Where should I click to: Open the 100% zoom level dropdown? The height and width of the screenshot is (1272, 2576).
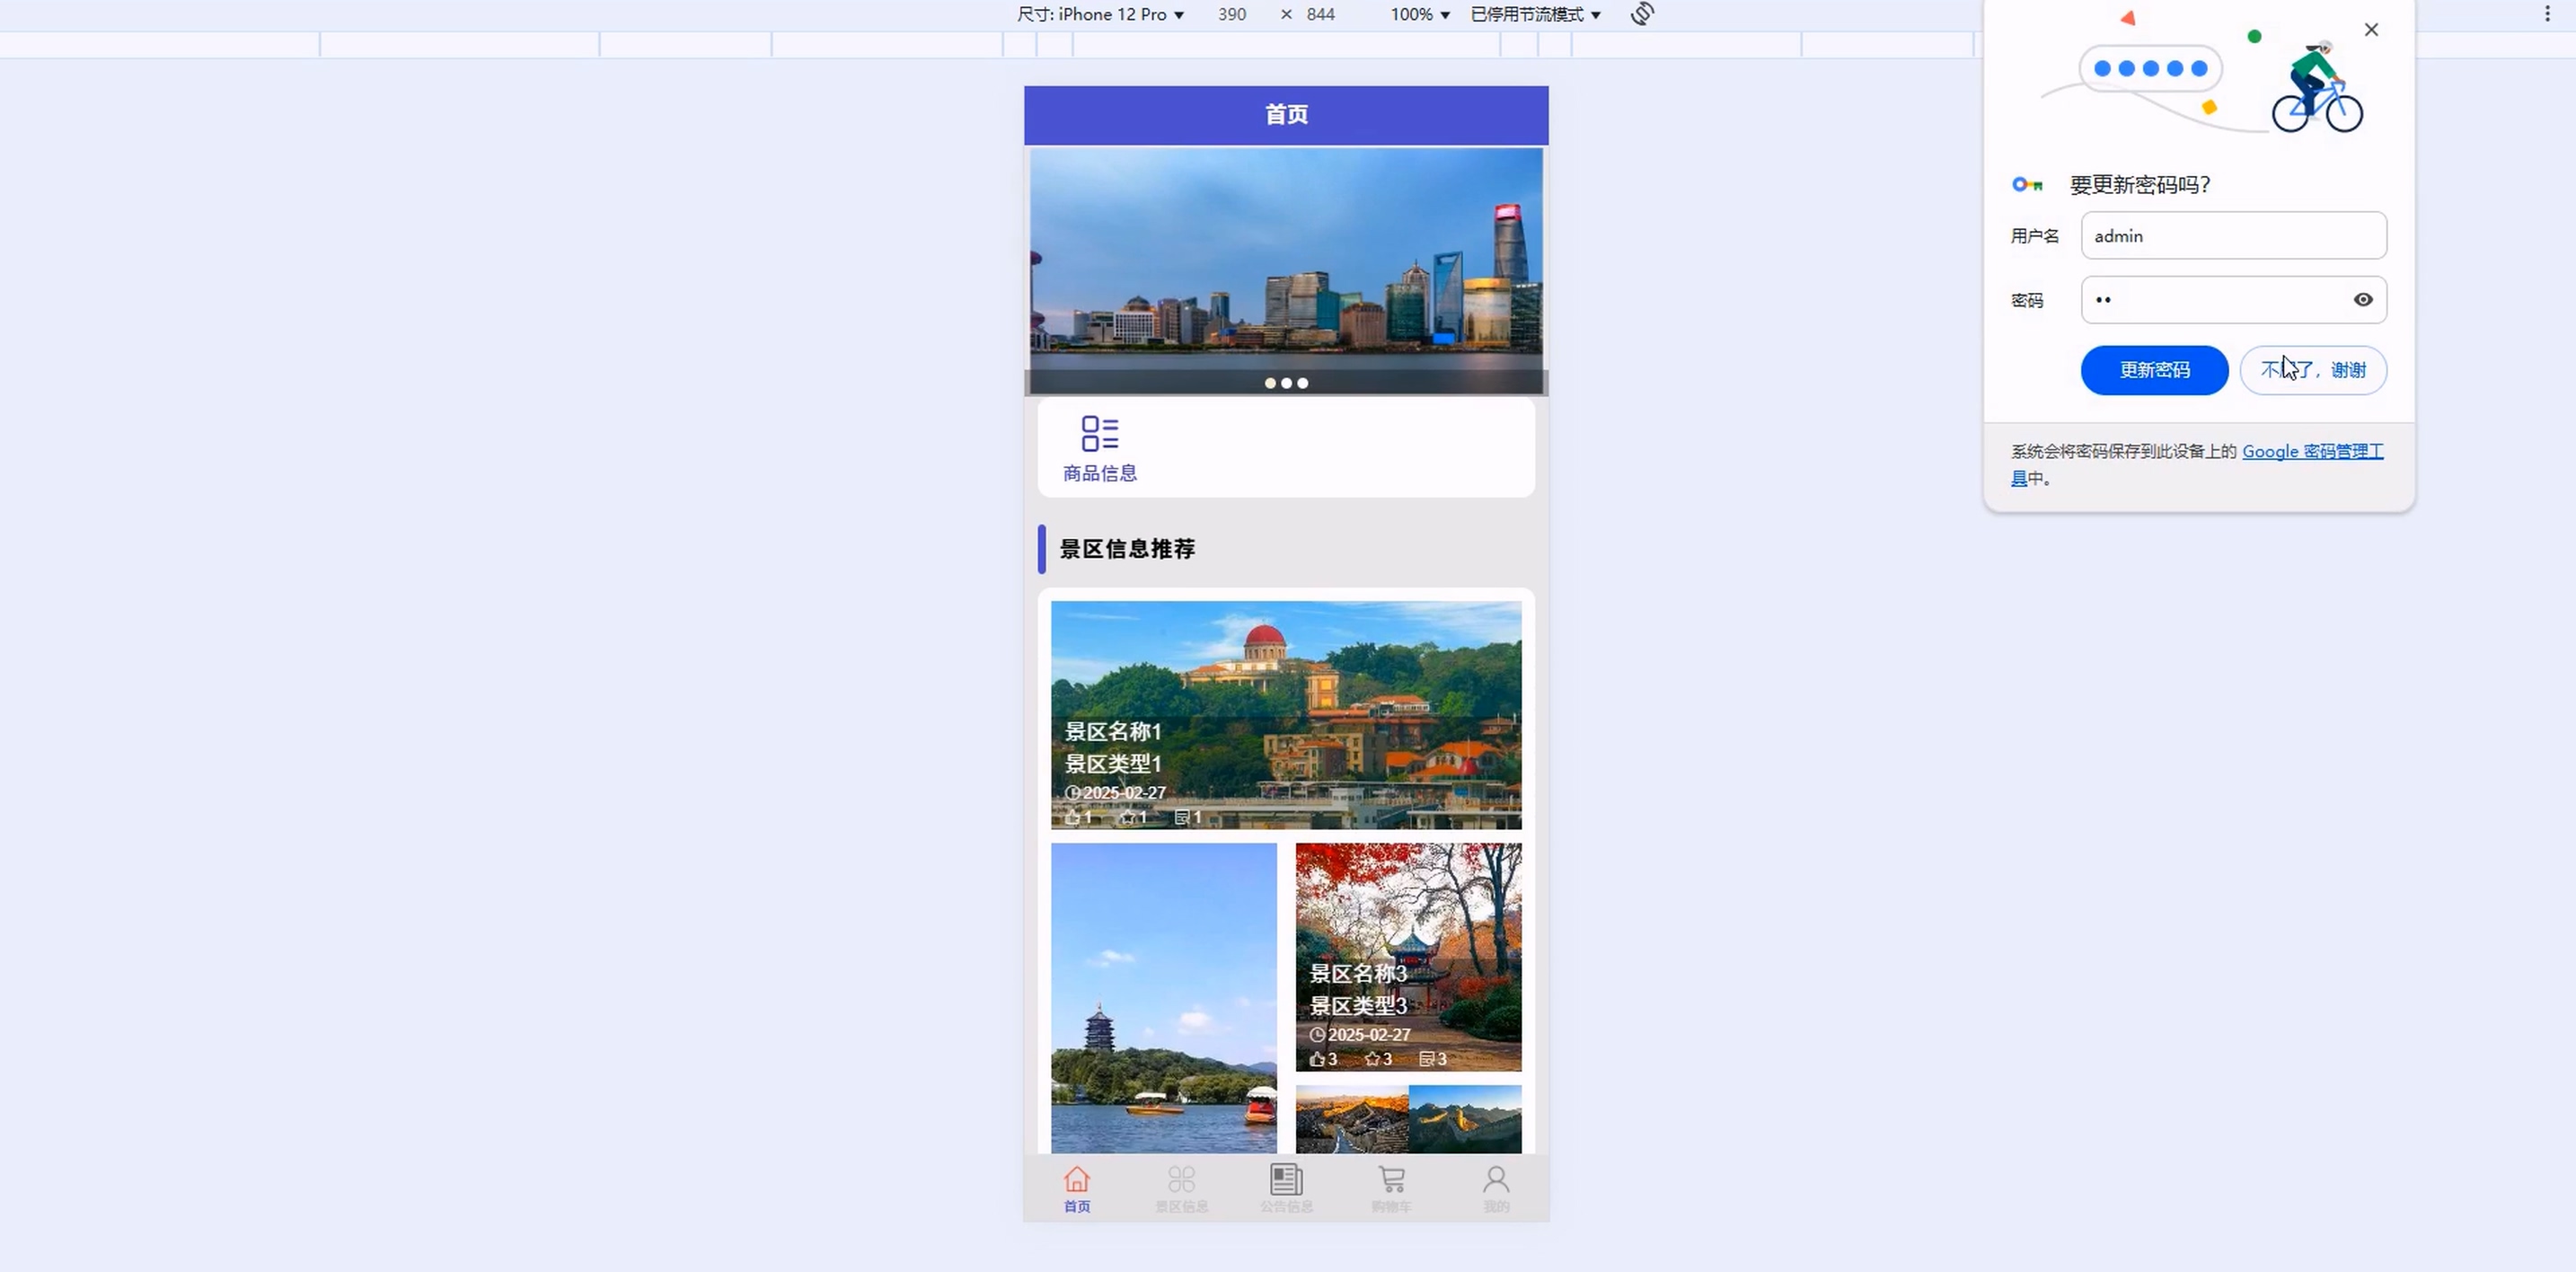click(x=1419, y=14)
